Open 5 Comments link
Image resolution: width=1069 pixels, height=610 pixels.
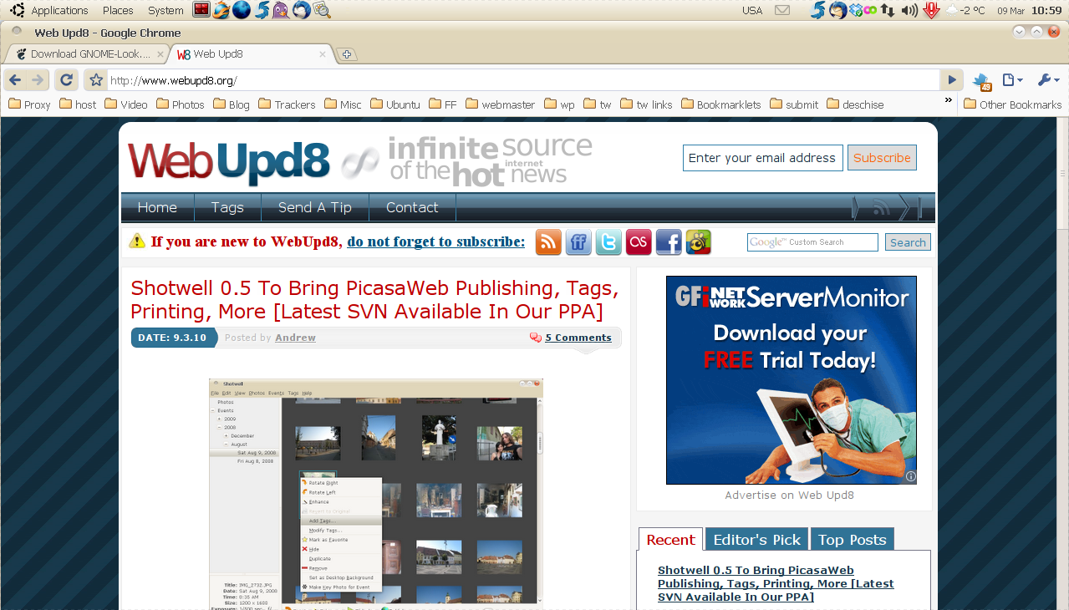click(578, 338)
